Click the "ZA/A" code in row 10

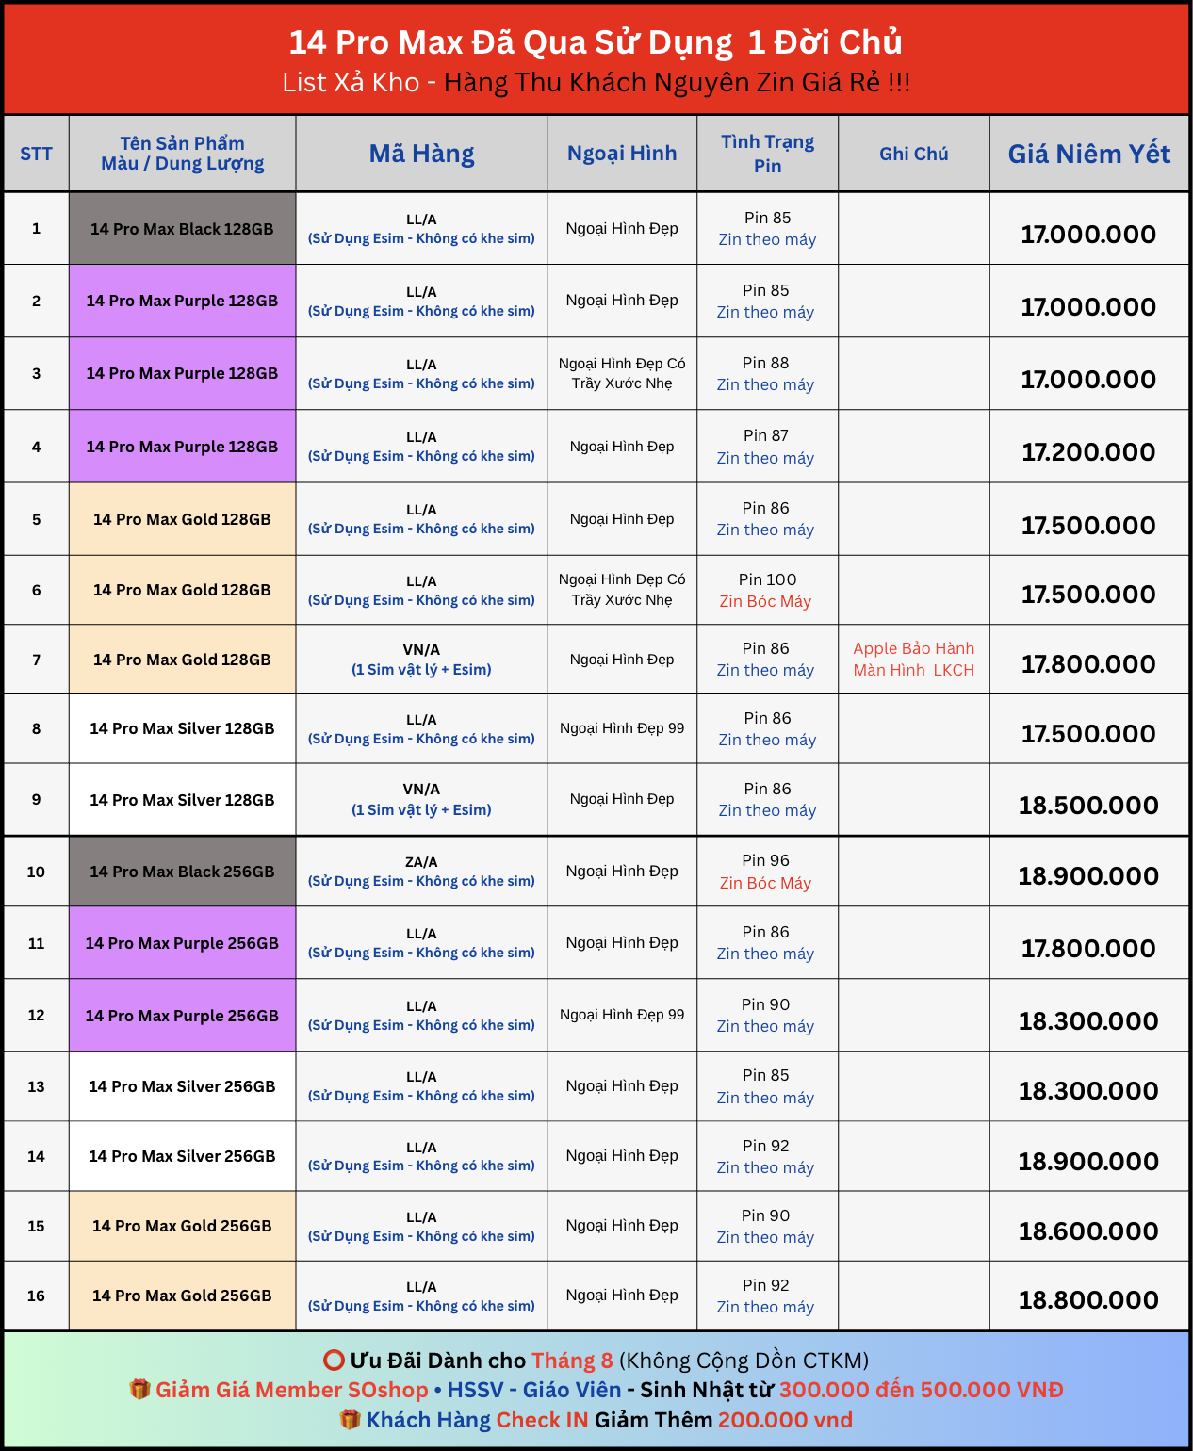point(421,862)
